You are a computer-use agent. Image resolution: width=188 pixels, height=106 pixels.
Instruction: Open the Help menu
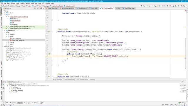coord(52,4)
